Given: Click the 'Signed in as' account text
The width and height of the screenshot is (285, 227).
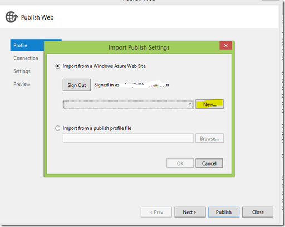Looking at the screenshot, I should point(131,85).
